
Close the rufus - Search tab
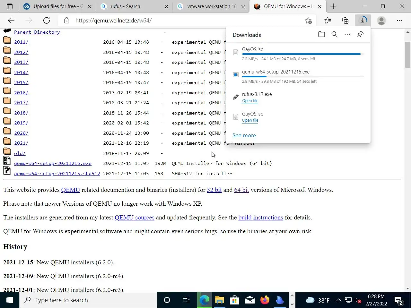[166, 6]
